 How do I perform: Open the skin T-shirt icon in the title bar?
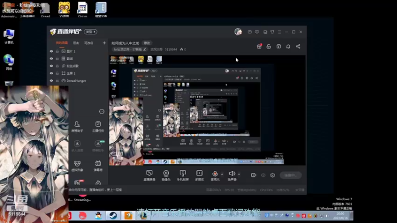(x=272, y=32)
